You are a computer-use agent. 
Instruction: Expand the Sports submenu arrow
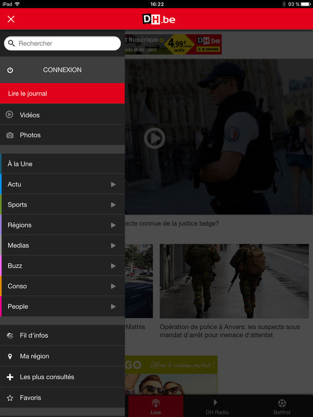coord(114,205)
